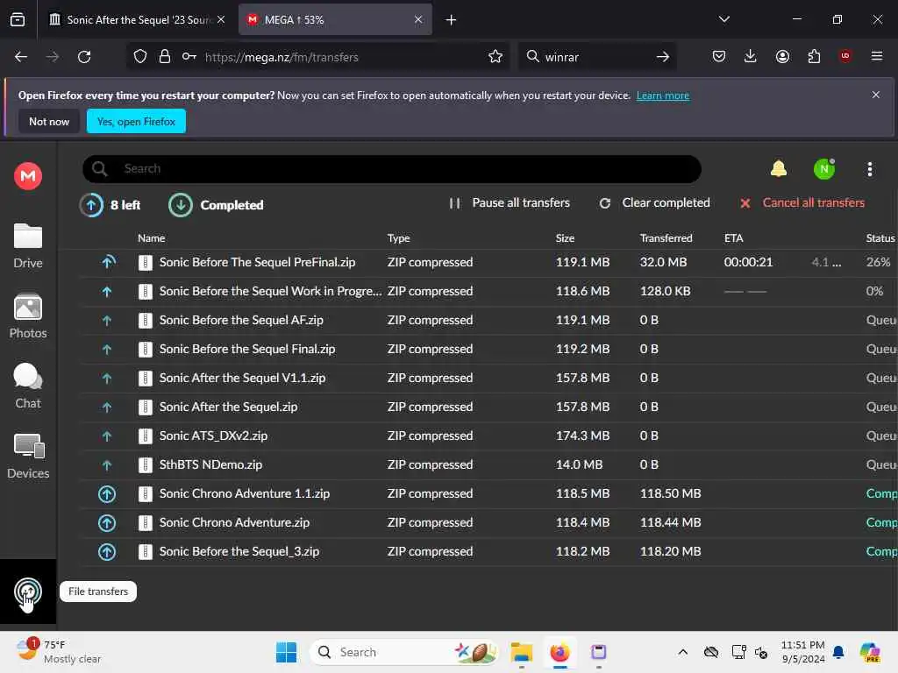
Task: Open Save to Pocket
Action: click(719, 56)
